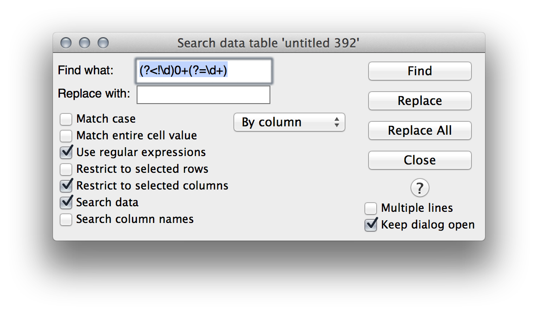Screen dimensions: 538x314
Task: Click the yellow minimize window button
Action: (x=85, y=43)
